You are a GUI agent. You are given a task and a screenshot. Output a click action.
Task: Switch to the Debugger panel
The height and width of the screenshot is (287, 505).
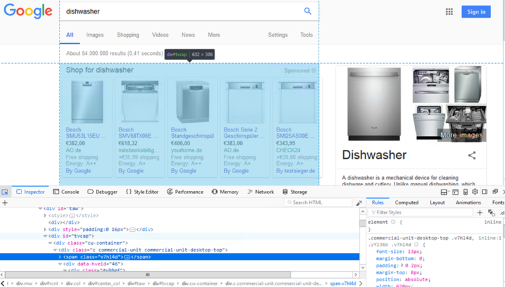[x=102, y=192]
